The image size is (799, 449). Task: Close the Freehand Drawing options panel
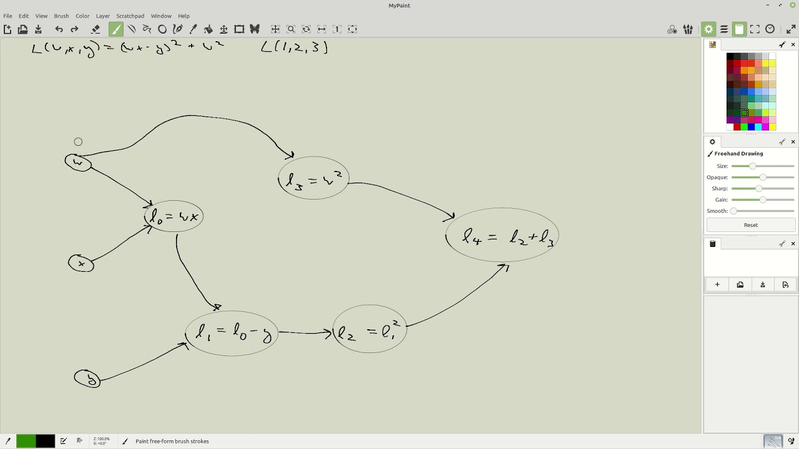pos(793,142)
